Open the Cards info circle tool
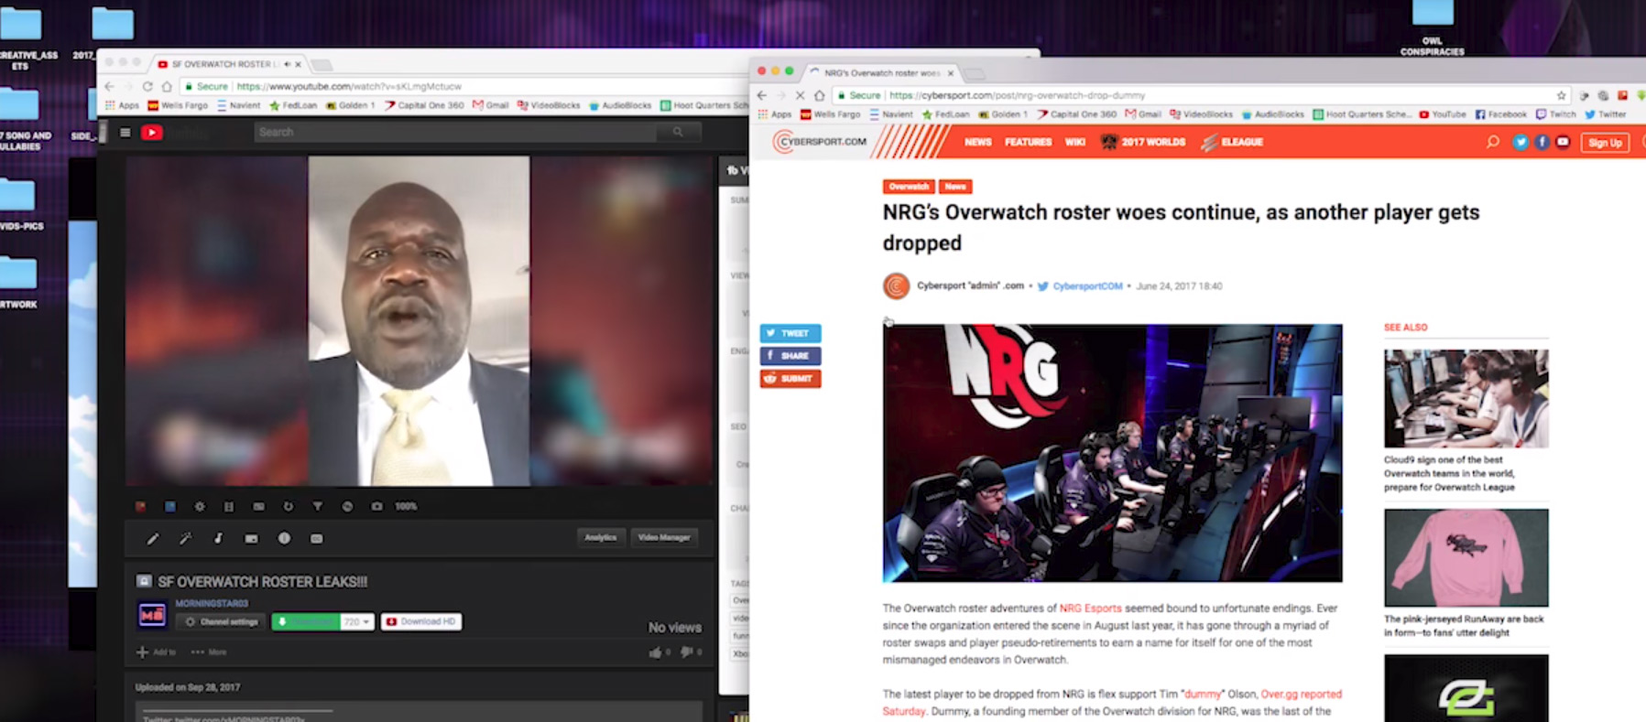 284,538
